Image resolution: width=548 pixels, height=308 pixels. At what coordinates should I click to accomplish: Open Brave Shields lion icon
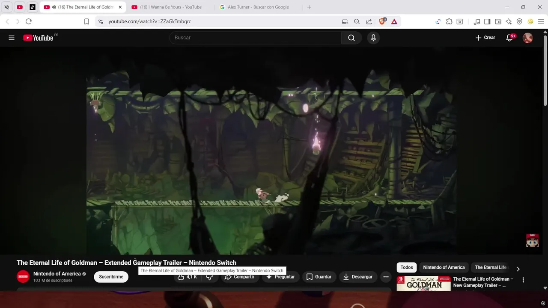point(382,21)
